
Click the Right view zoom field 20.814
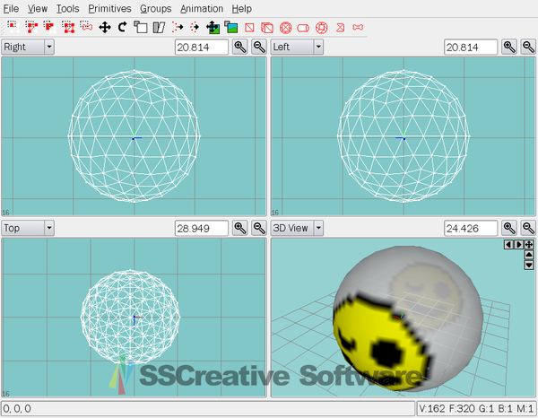click(x=202, y=47)
